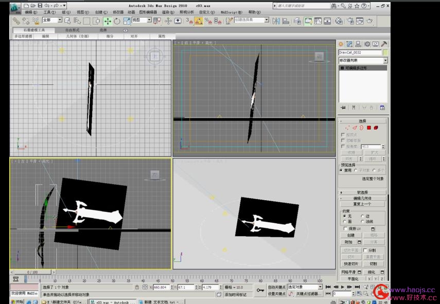
Task: Click the 快速切片 button
Action: pos(351,264)
